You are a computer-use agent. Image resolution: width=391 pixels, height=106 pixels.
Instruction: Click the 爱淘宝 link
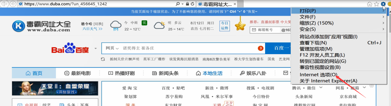(x=130, y=88)
